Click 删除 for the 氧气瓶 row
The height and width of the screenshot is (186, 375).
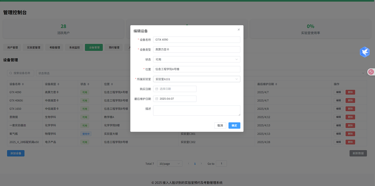pyautogui.click(x=350, y=134)
